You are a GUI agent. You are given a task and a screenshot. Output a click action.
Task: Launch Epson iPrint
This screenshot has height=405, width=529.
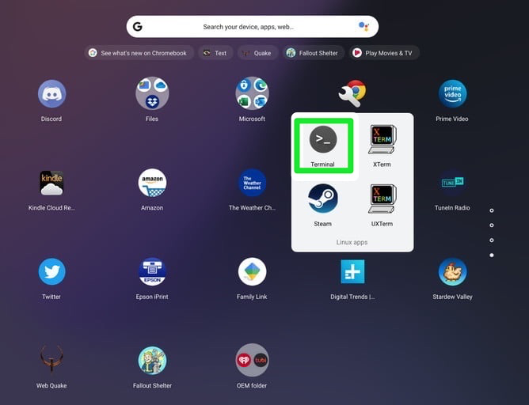click(152, 271)
